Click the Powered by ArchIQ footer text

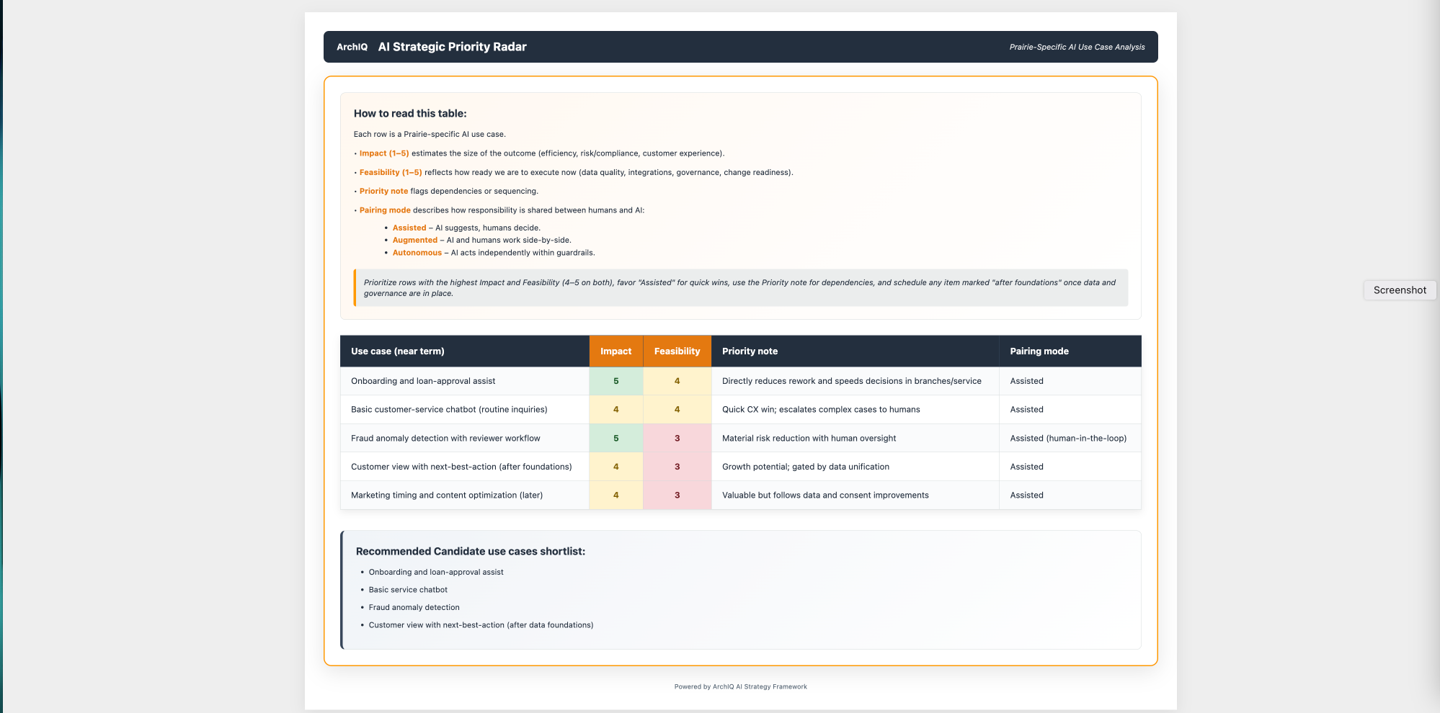[x=740, y=686]
